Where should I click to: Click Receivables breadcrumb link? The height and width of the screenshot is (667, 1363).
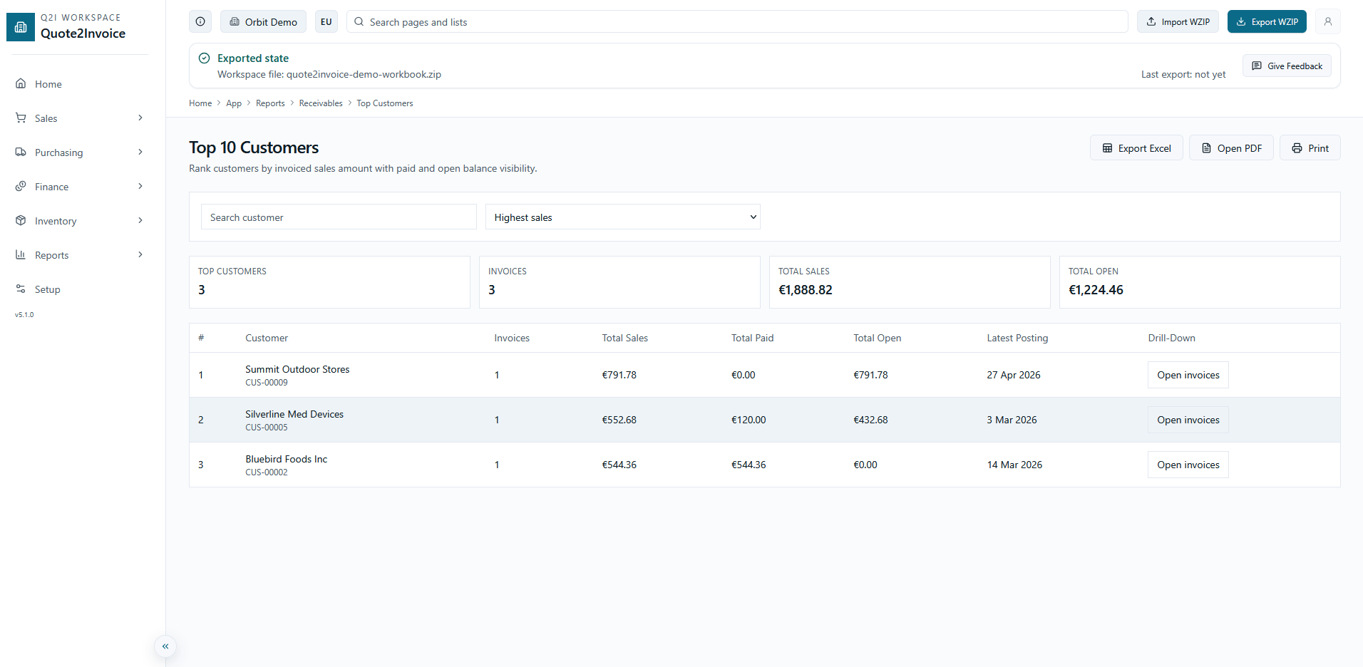point(321,103)
